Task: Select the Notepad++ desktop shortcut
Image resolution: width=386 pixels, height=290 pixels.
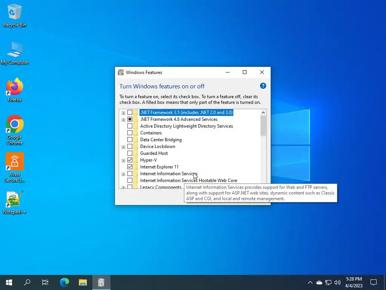Action: click(x=15, y=202)
